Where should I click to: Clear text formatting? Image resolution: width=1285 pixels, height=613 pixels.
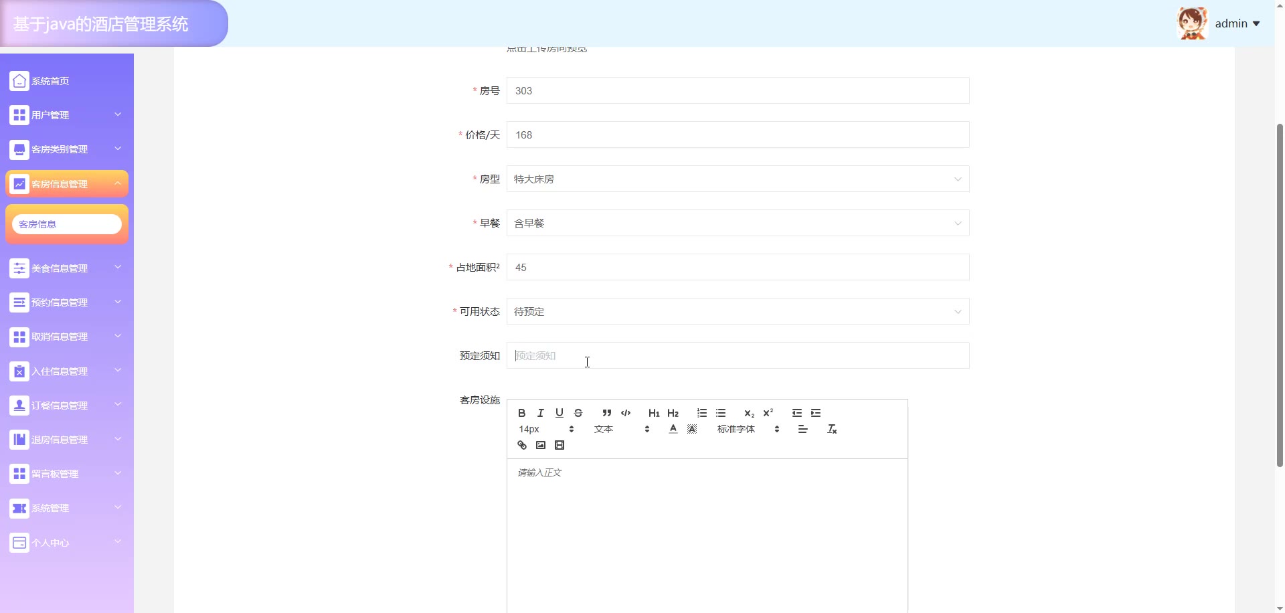click(x=832, y=429)
